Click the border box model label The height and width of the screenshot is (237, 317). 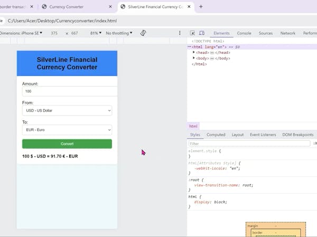pyautogui.click(x=257, y=233)
